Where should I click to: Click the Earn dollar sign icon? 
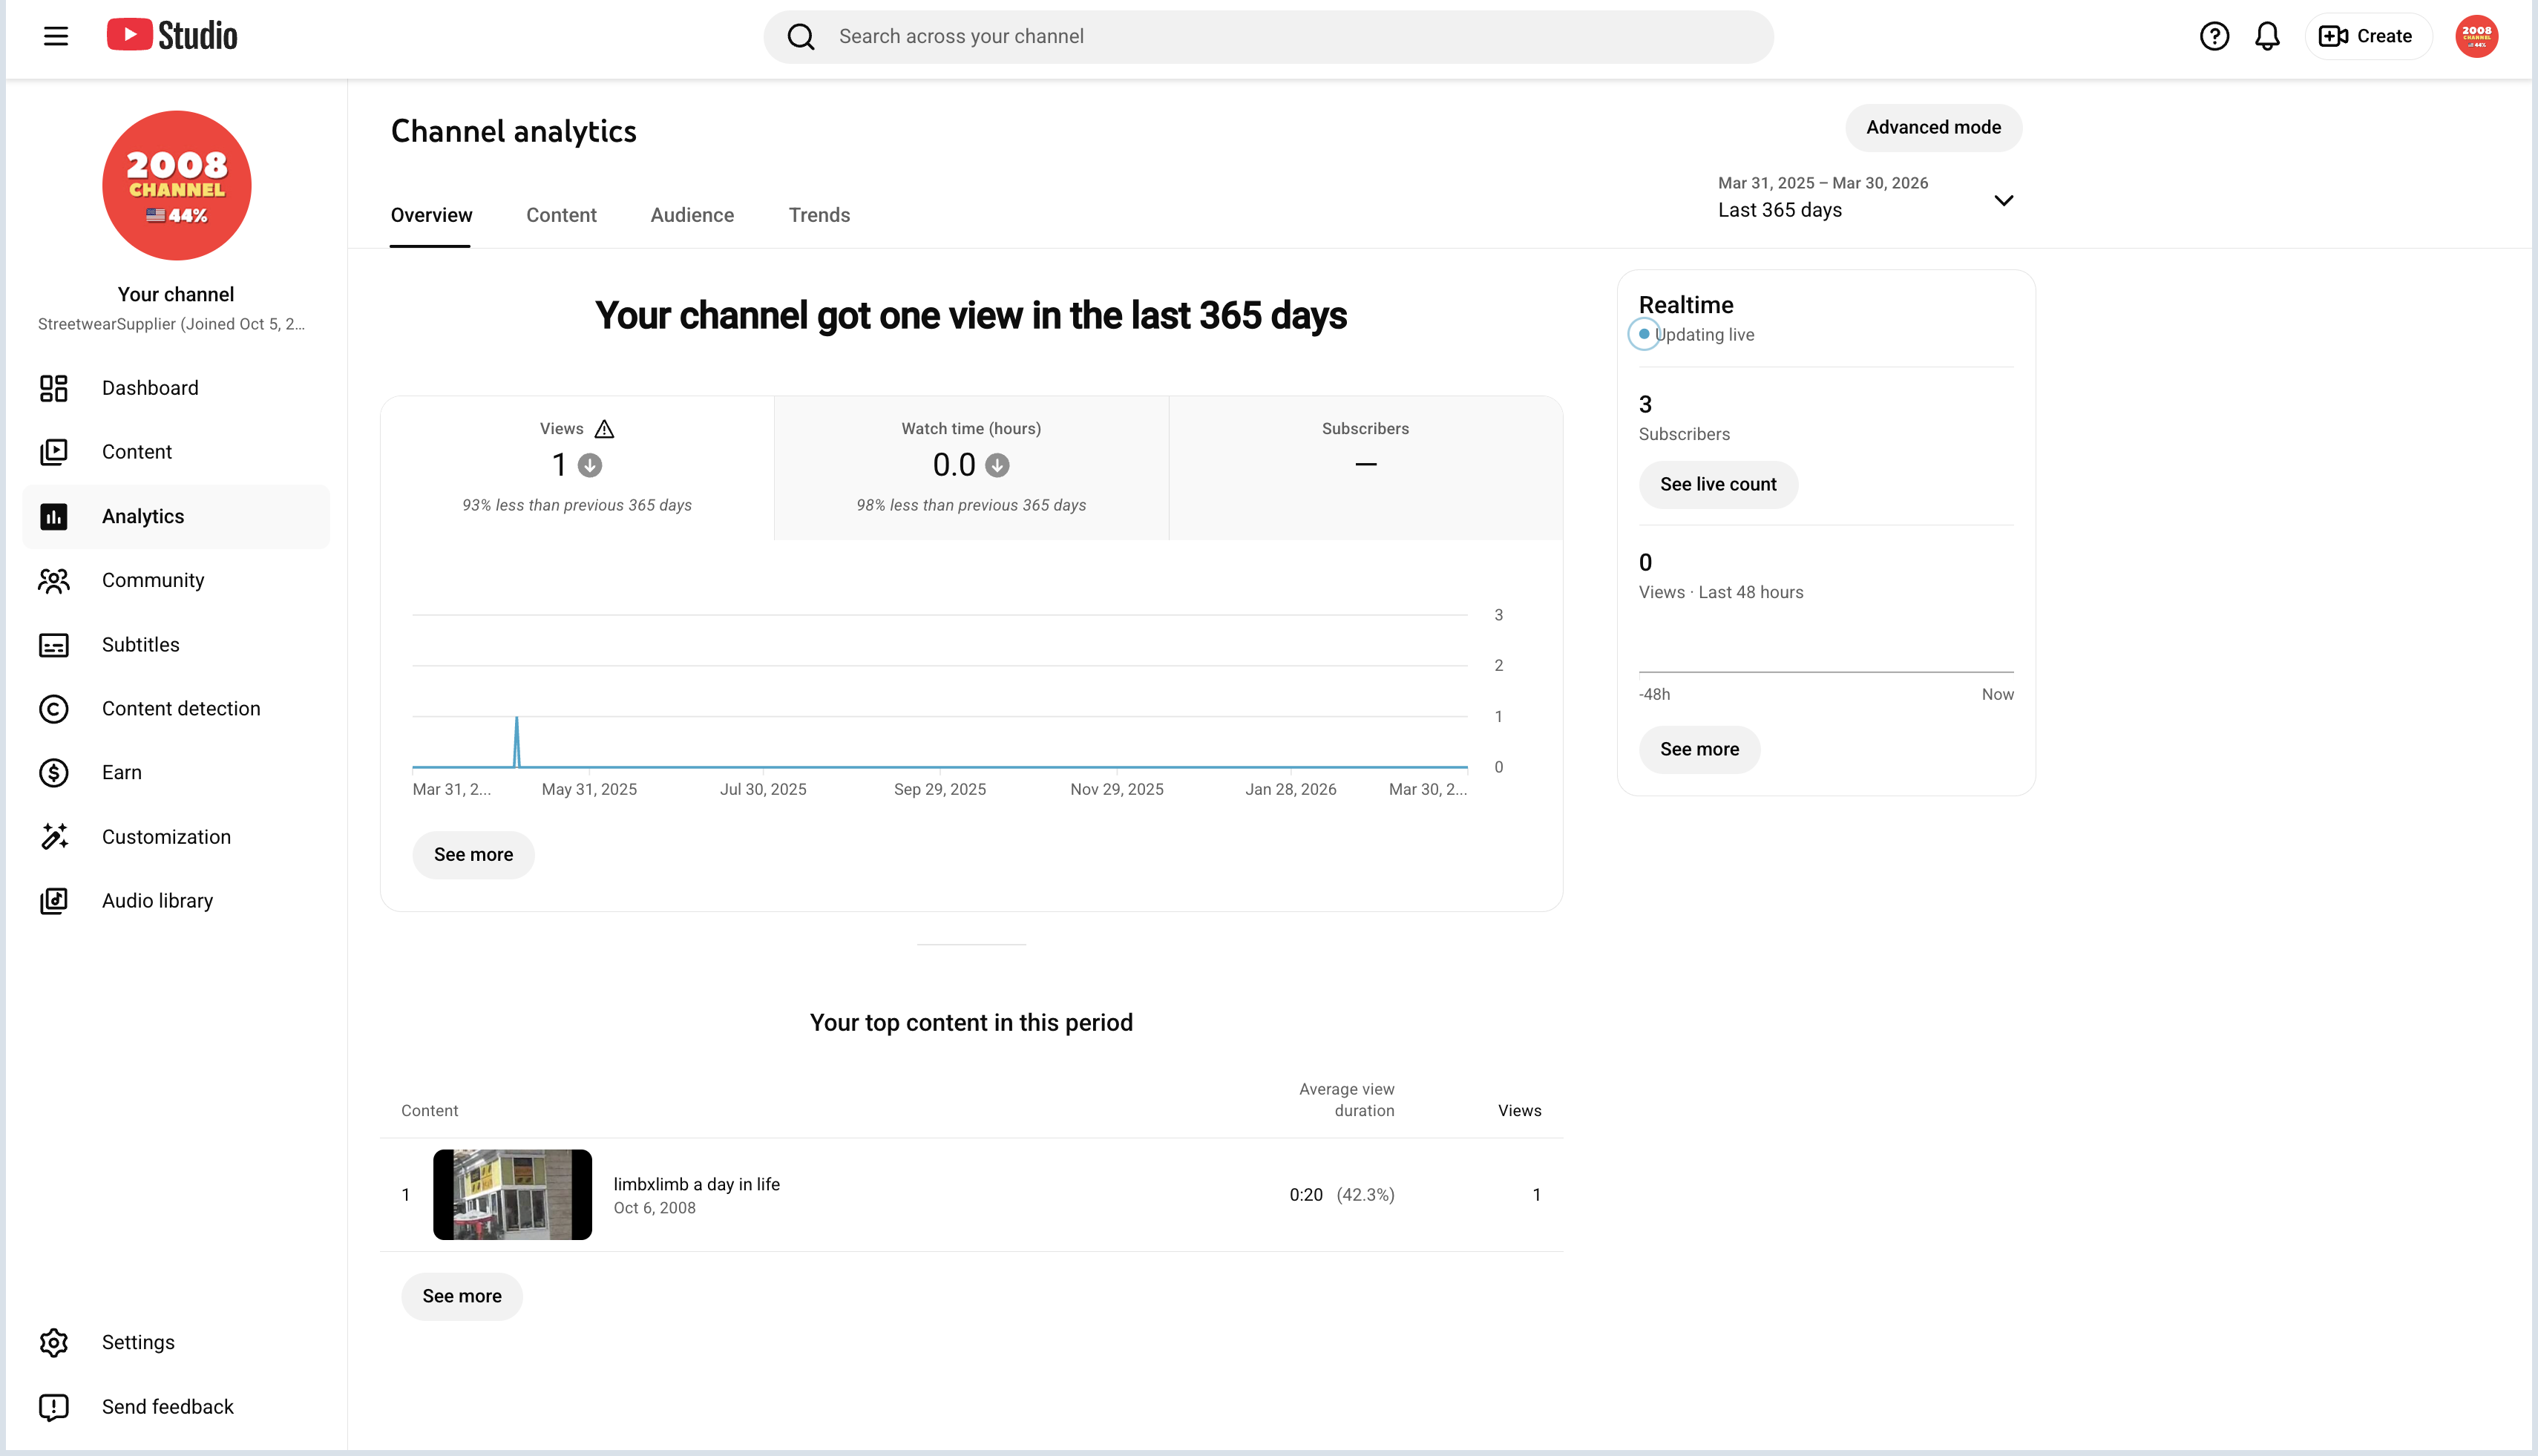(54, 773)
